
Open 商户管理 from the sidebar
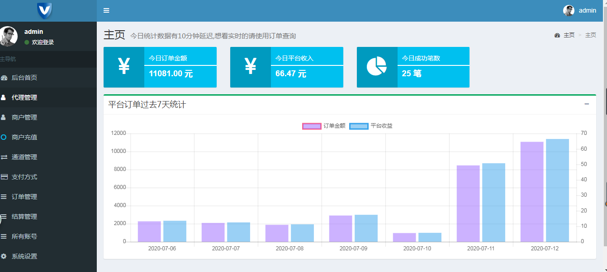(24, 117)
